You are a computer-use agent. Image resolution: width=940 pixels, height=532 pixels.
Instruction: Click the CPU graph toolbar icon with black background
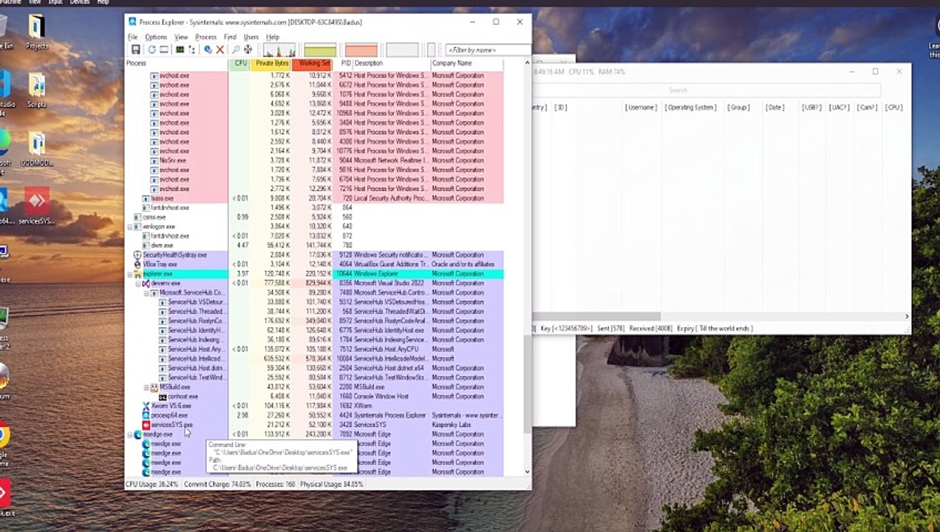(x=180, y=50)
